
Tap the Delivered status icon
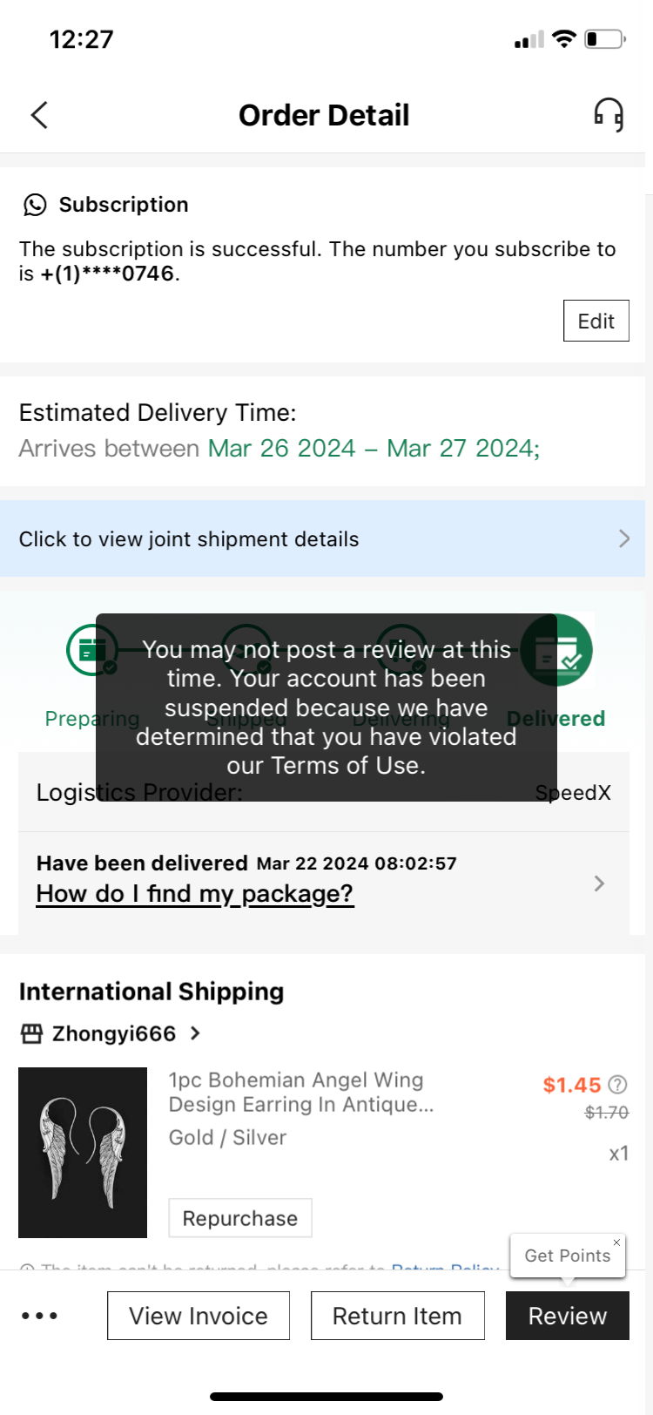pyautogui.click(x=556, y=650)
